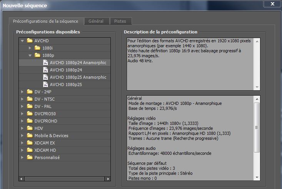Collapse the AVCHD folder tree
Screen dimensions: 282x189
click(23, 41)
